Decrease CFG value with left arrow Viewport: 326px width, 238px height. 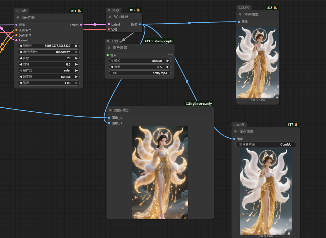20,64
